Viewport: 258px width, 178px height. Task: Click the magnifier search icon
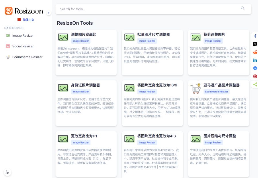point(243,9)
